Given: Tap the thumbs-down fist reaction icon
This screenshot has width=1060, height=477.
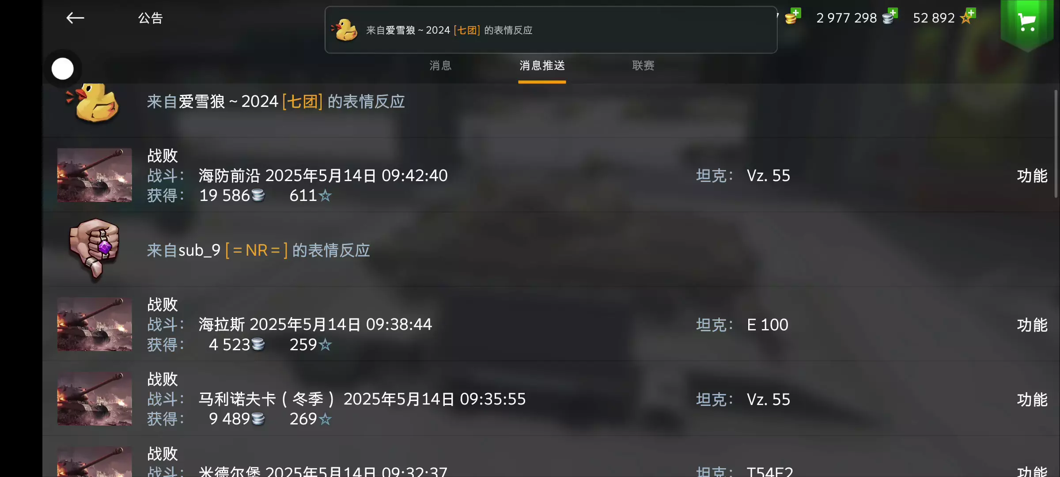Looking at the screenshot, I should click(94, 250).
